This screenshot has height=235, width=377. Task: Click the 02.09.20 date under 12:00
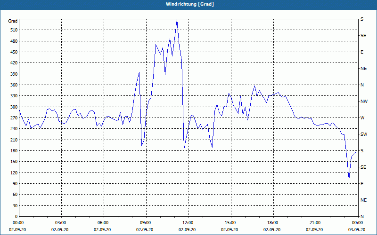pyautogui.click(x=187, y=230)
